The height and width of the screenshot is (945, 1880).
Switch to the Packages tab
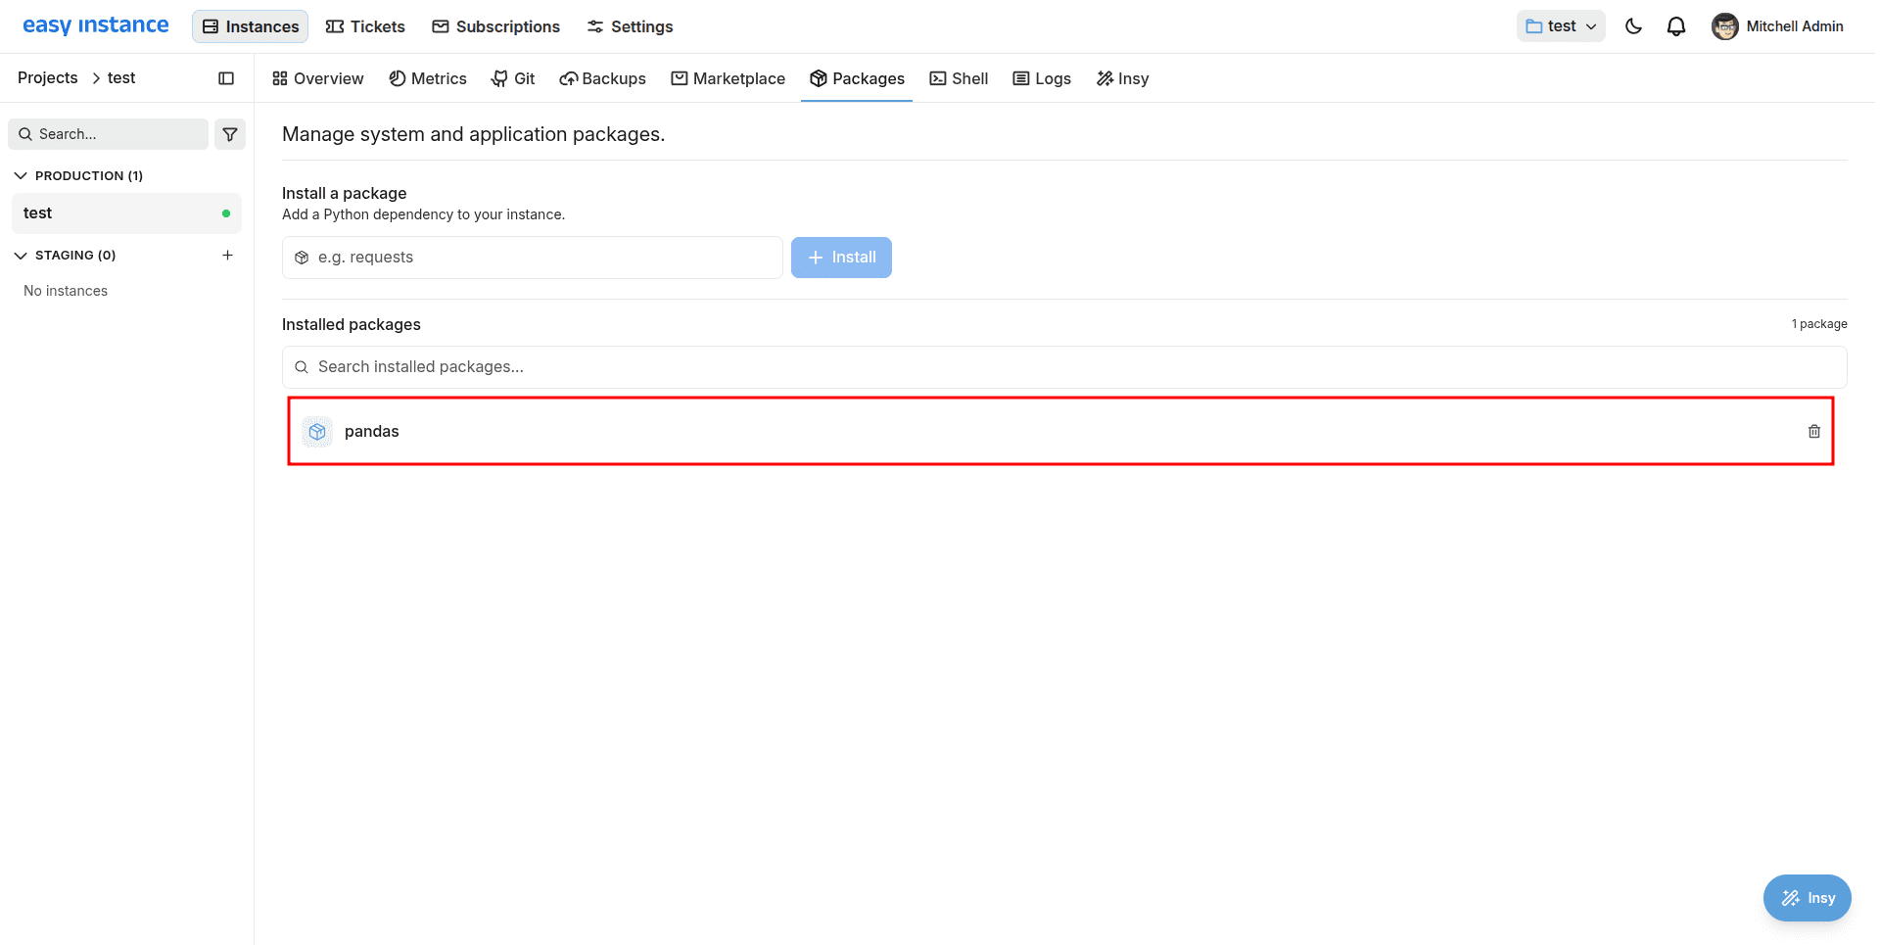pos(857,78)
